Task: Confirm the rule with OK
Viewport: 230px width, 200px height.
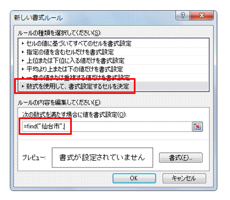Action: click(x=134, y=178)
